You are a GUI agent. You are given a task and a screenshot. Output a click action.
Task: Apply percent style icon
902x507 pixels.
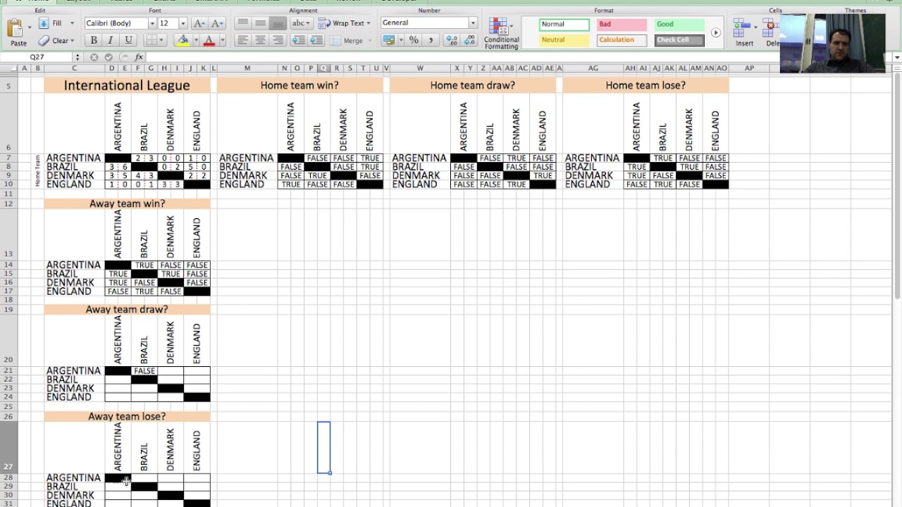click(x=414, y=41)
